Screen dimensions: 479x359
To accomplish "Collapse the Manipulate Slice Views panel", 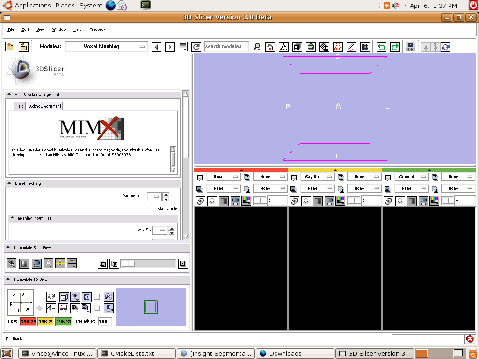I will [9, 248].
